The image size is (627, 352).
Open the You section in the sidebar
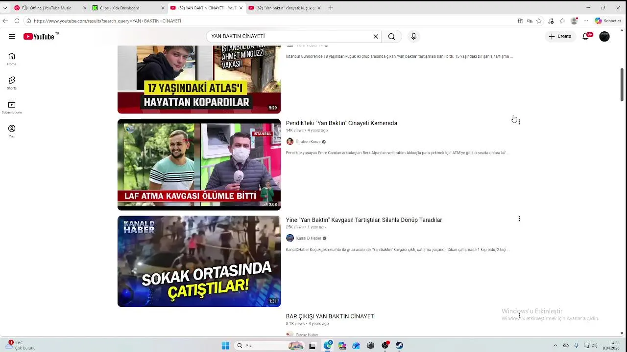click(x=12, y=131)
